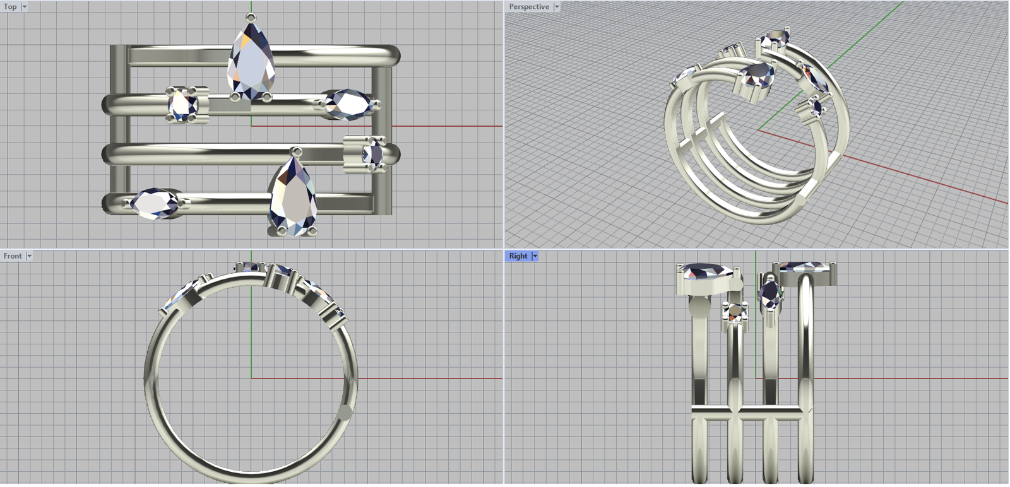Pick the small round gem on second band in Top view
The height and width of the screenshot is (487, 1010).
(x=183, y=104)
